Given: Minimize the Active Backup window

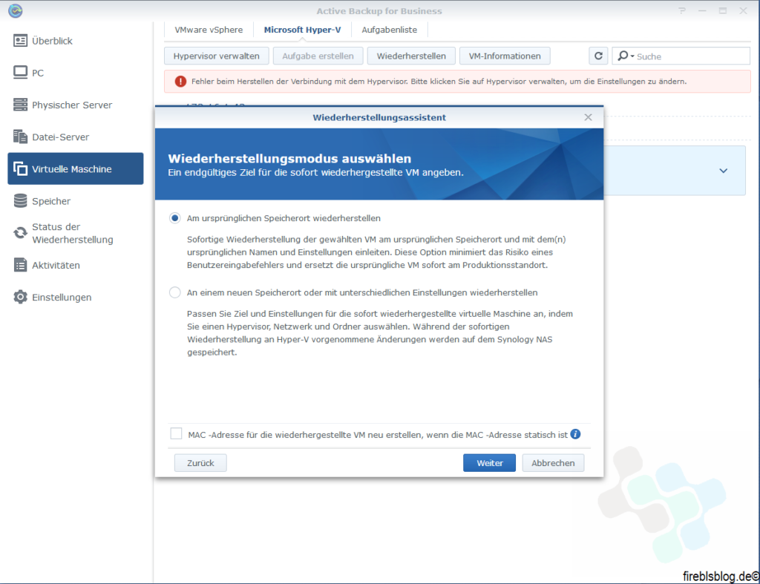Looking at the screenshot, I should [x=702, y=10].
